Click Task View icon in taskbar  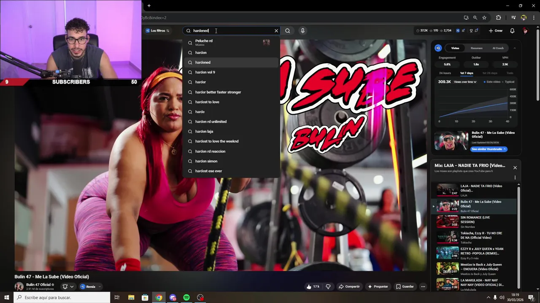pos(117,298)
